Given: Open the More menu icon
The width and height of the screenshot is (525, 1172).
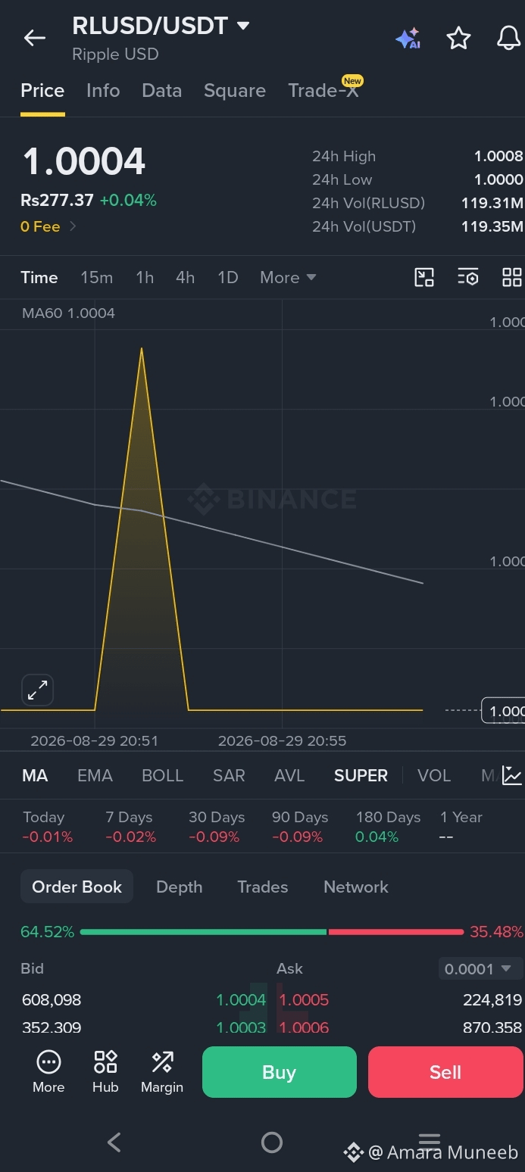Looking at the screenshot, I should point(48,1072).
